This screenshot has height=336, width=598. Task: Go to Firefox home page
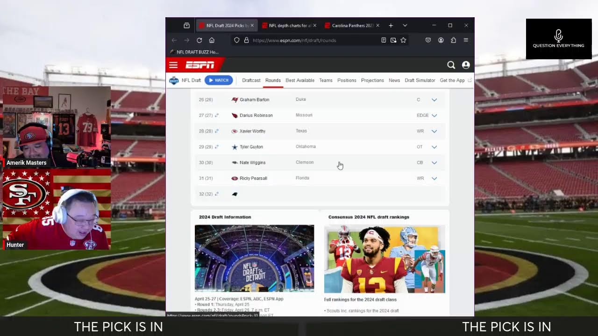point(212,40)
